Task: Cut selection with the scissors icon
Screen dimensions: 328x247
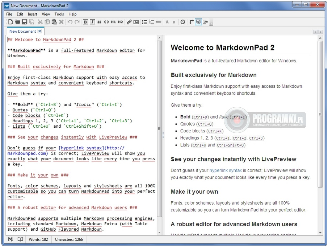Action: pos(40,22)
